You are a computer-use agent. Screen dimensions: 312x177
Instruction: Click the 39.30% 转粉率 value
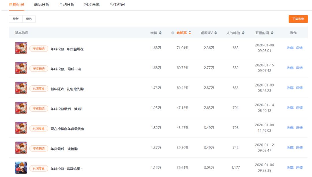(x=183, y=148)
